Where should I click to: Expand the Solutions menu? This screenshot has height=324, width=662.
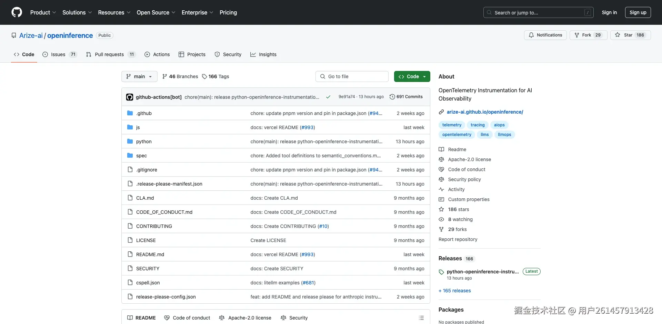coord(77,12)
